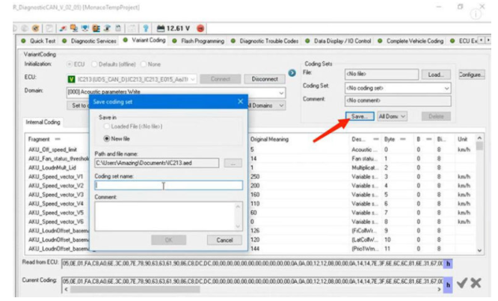Click the green checkmark apply coding icon
This screenshot has height=301, width=498.
(461, 283)
